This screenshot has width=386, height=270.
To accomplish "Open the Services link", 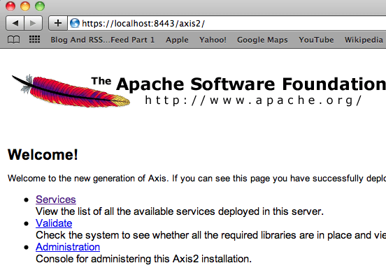I will click(56, 200).
